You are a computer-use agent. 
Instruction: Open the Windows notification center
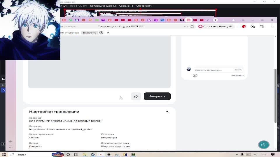(x=273, y=154)
